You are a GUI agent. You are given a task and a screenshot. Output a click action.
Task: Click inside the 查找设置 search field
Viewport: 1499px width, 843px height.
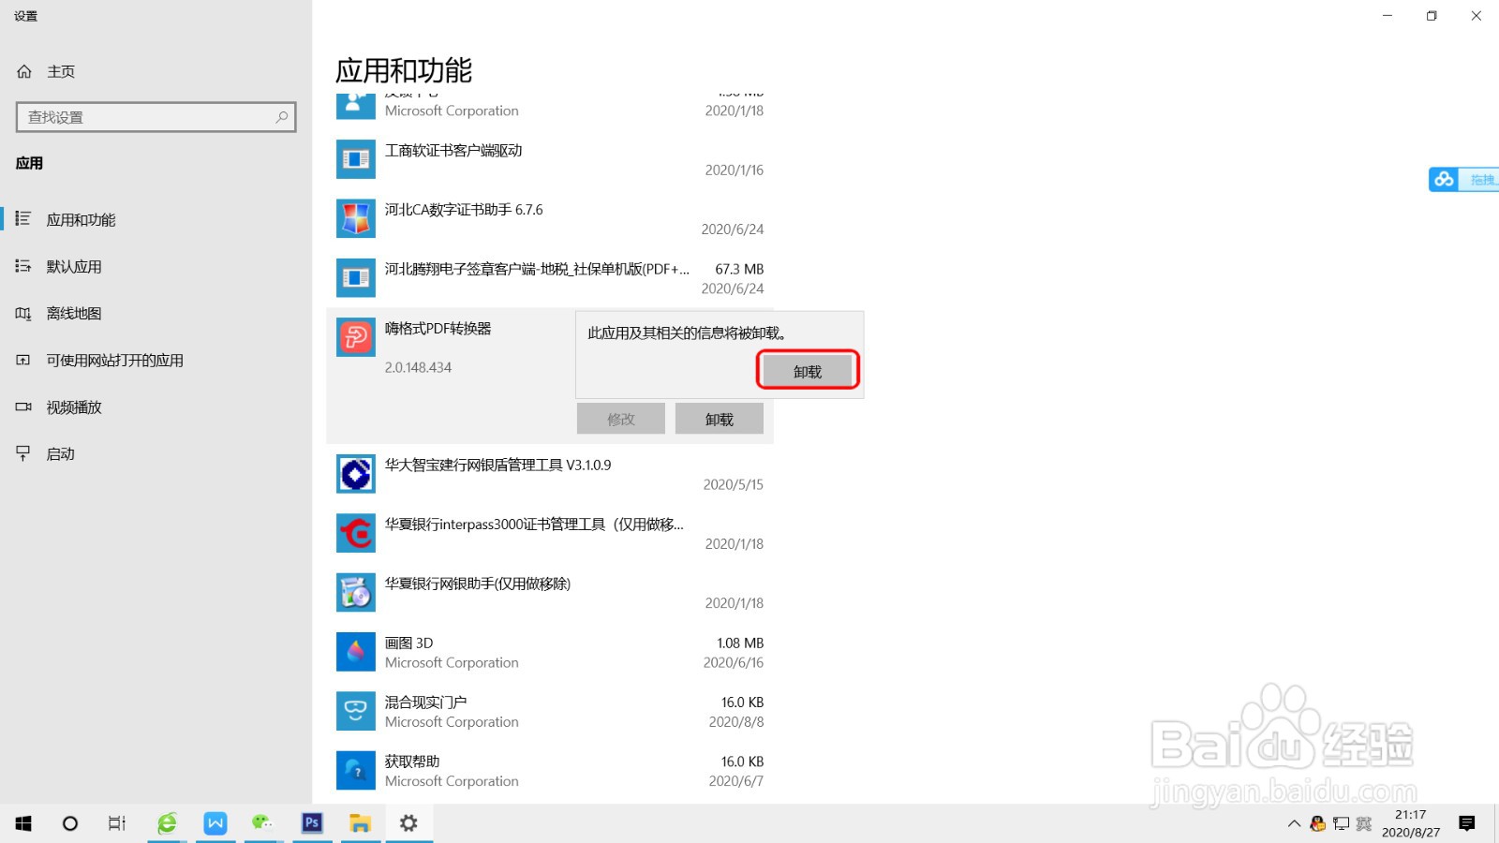click(x=156, y=117)
